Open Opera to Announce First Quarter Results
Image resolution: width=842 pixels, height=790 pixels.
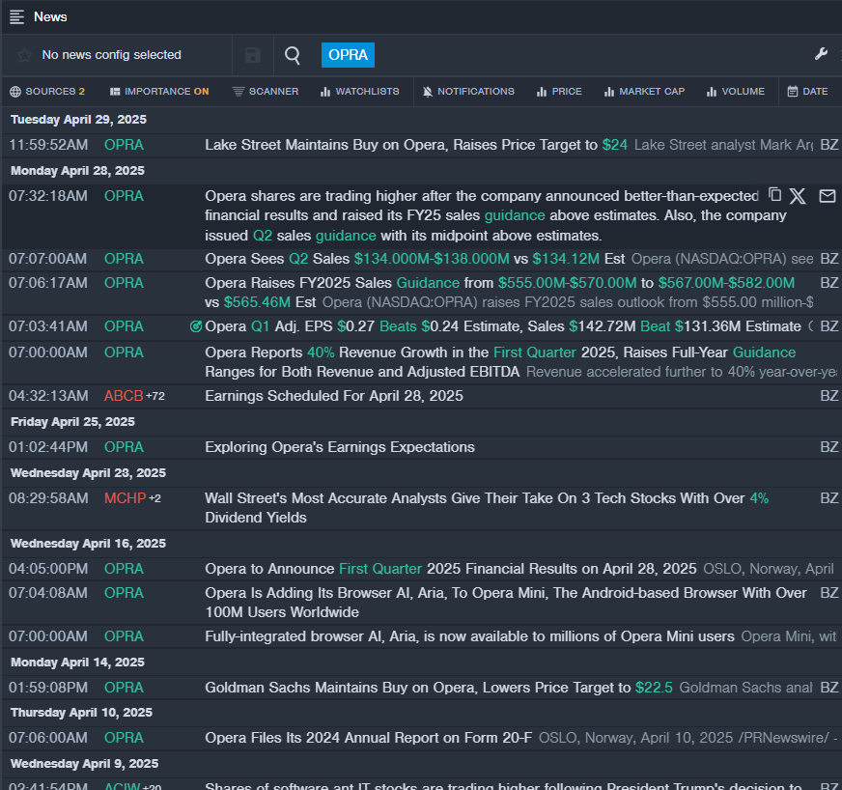[451, 569]
